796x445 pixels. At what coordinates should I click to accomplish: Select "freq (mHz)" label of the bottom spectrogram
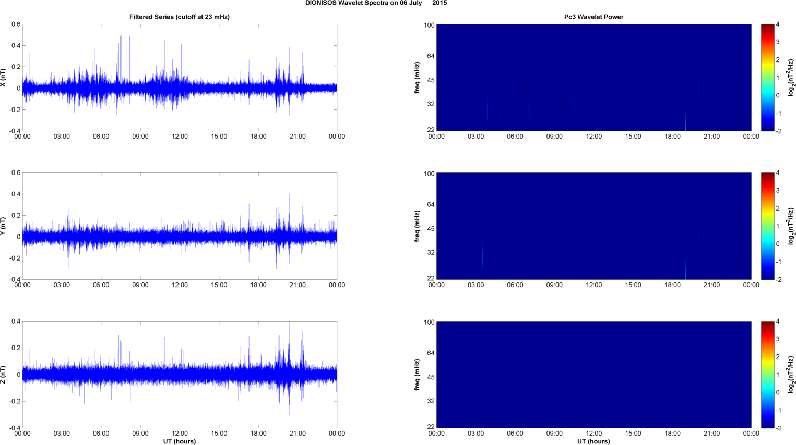417,375
